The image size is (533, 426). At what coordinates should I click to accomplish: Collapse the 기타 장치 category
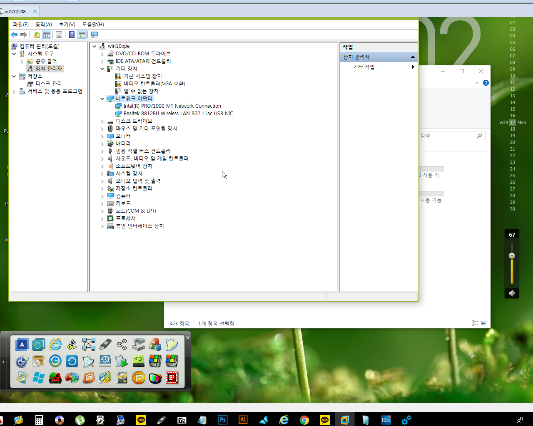102,69
